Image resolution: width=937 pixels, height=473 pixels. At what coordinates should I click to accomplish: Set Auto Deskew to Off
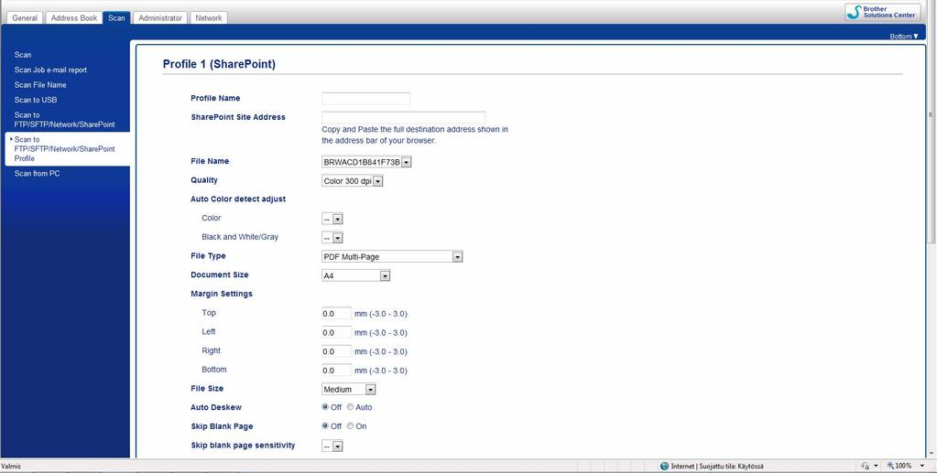[x=325, y=407]
